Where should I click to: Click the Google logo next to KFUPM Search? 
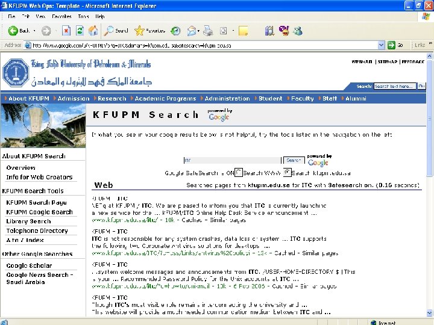pos(219,117)
